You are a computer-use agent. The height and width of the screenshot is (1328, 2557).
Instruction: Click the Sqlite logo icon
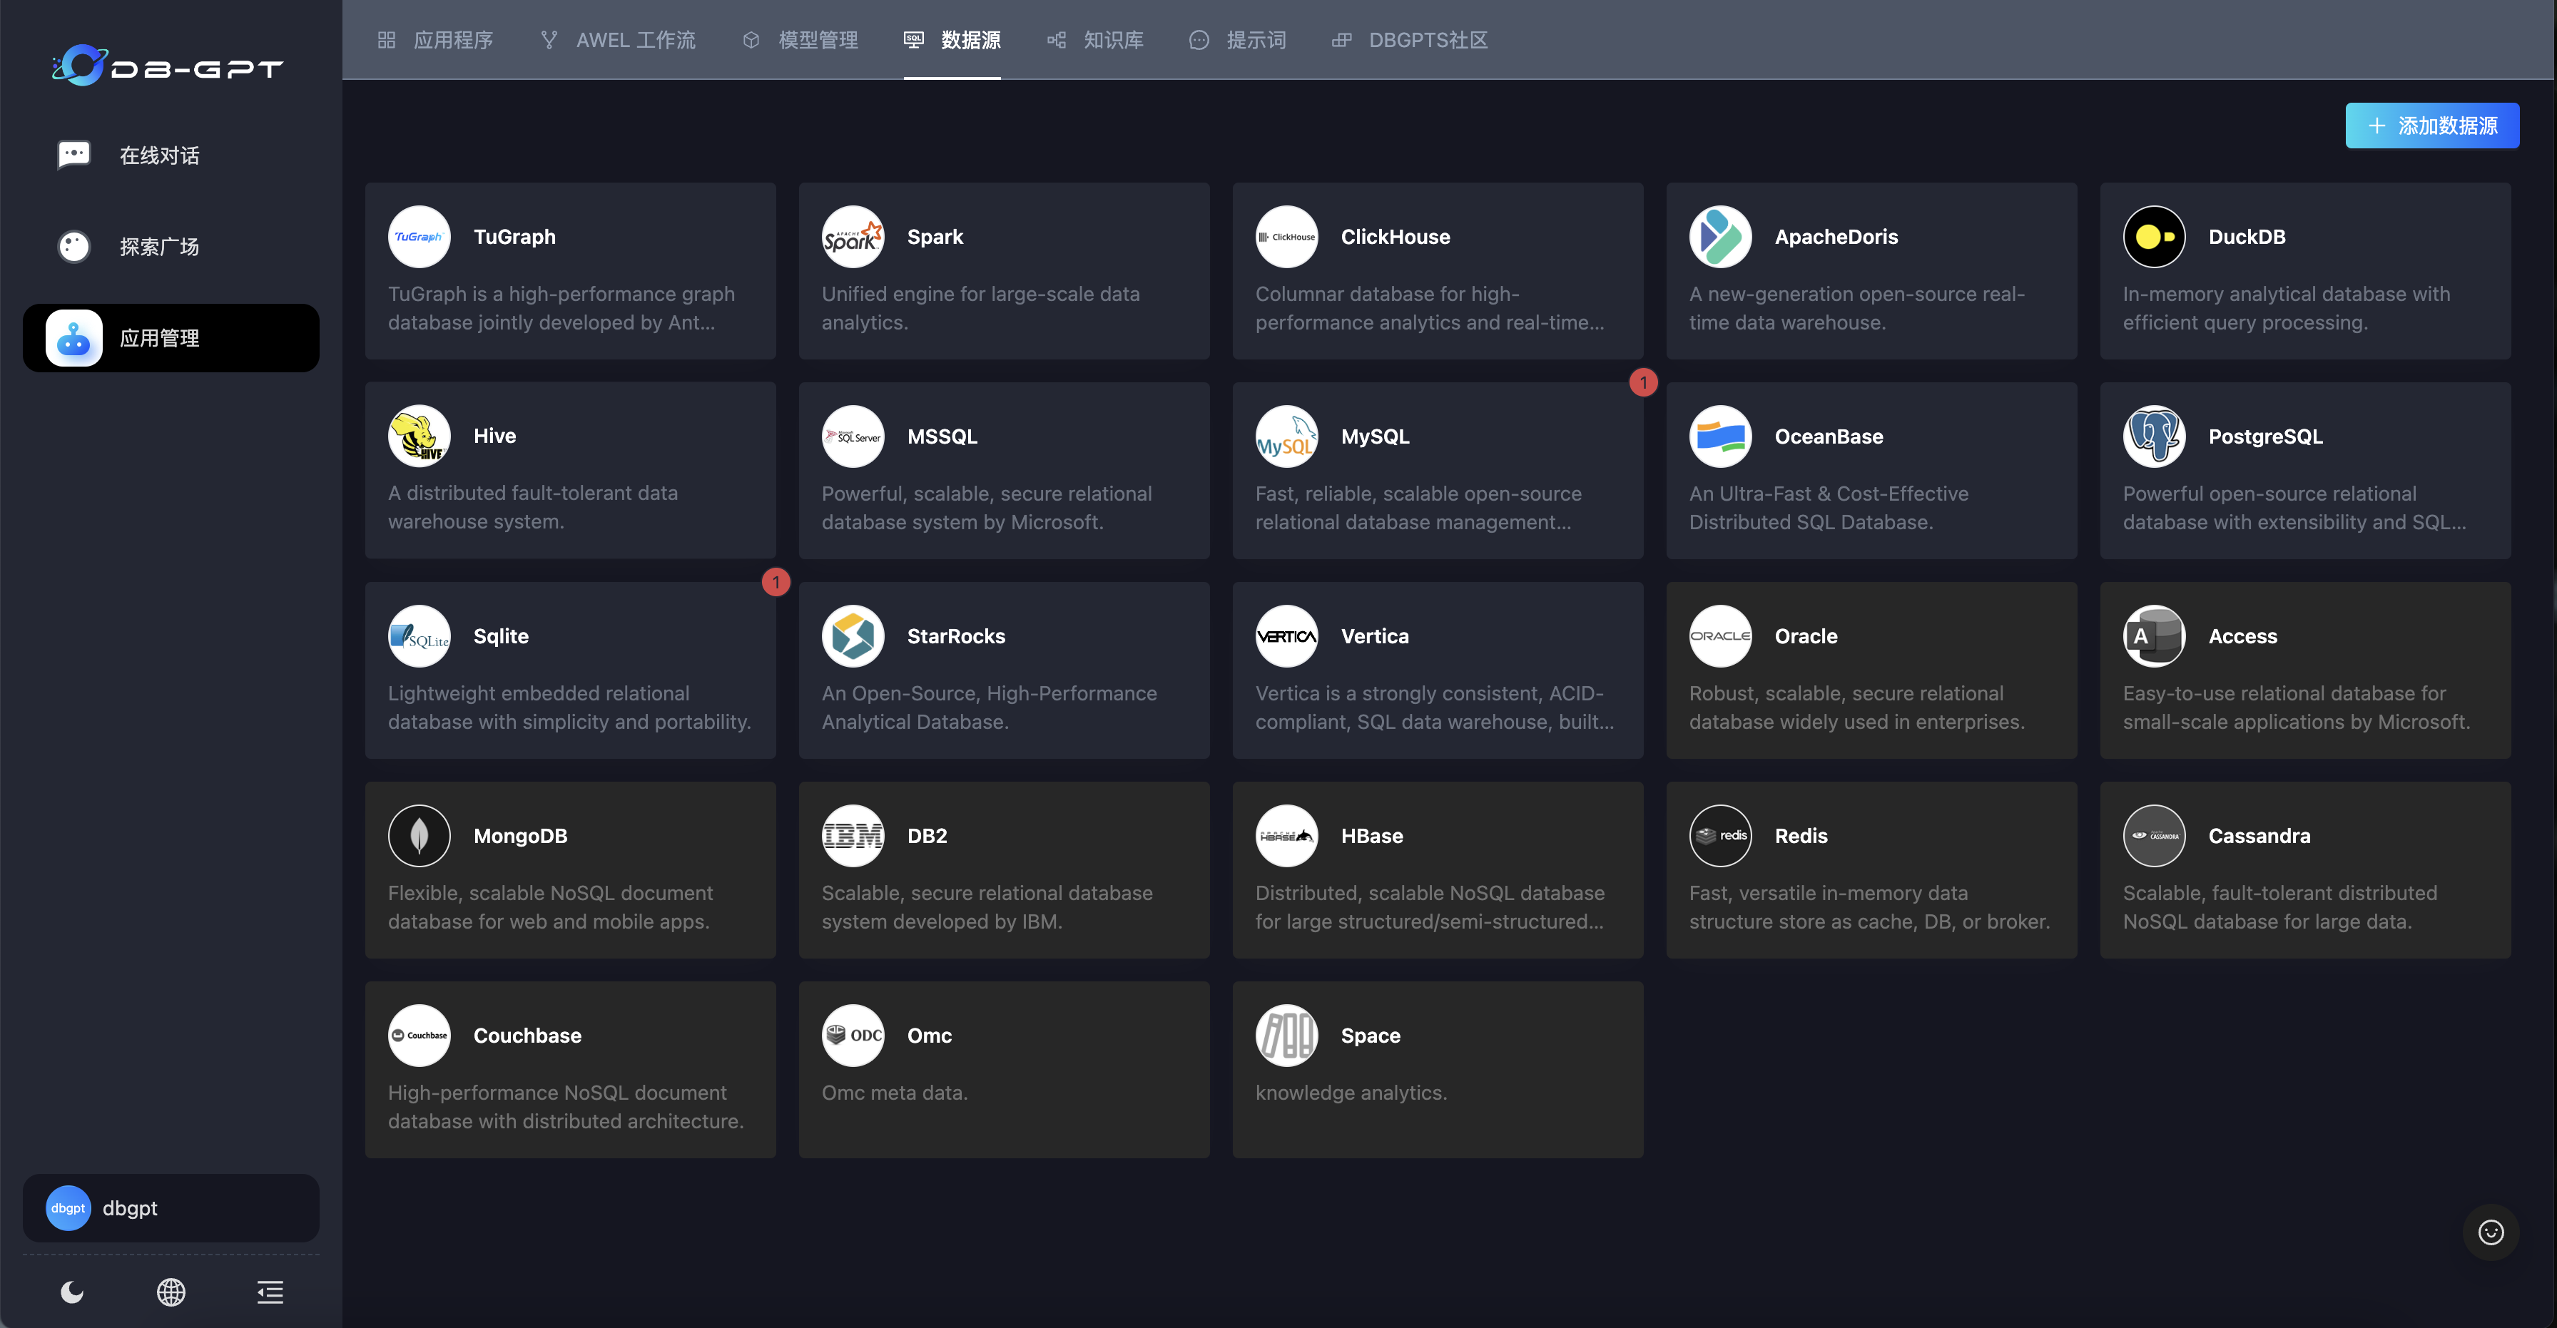pyautogui.click(x=419, y=636)
